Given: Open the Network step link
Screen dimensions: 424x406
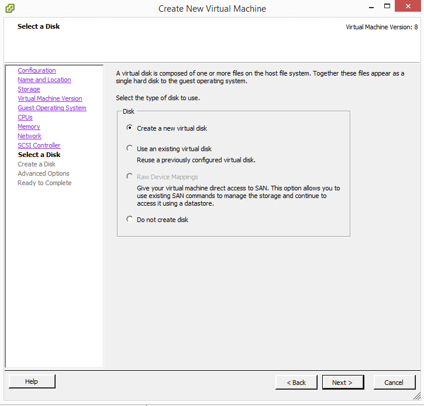Looking at the screenshot, I should pyautogui.click(x=30, y=136).
